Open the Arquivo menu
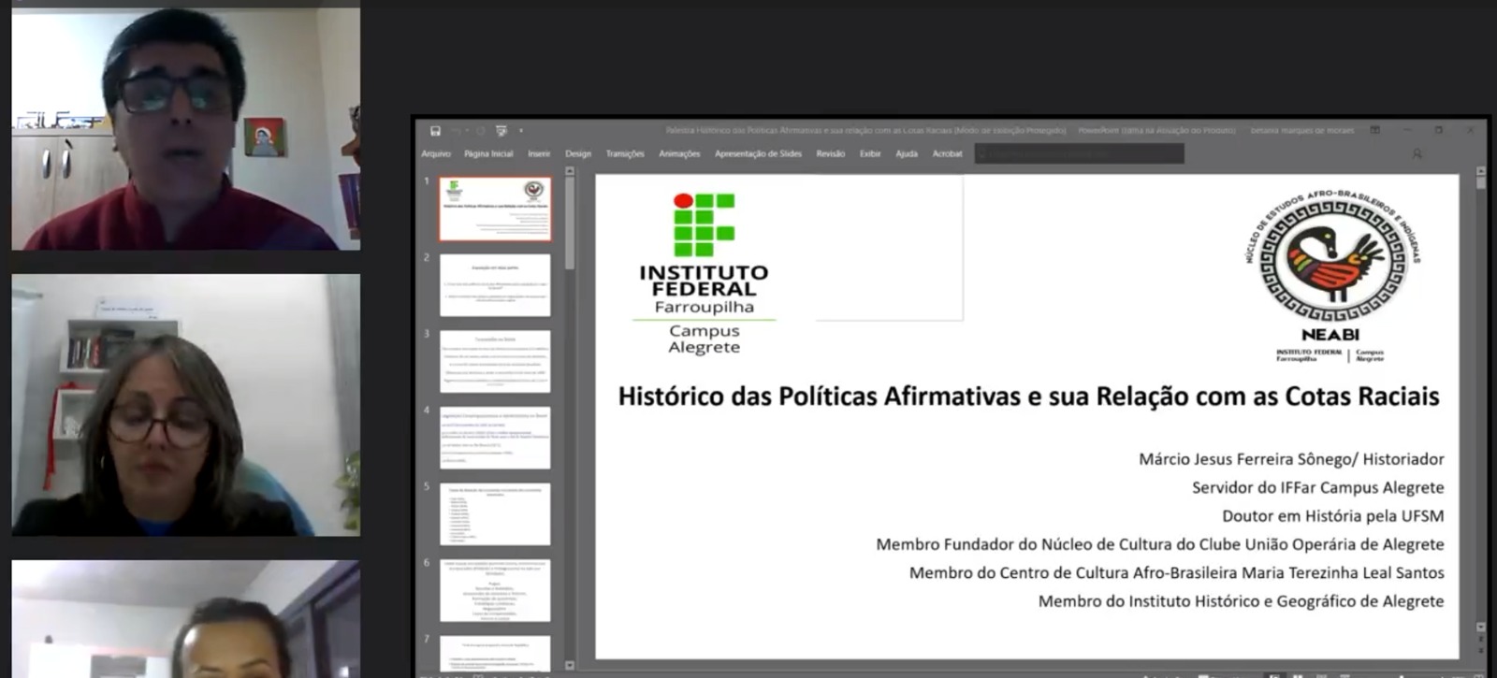This screenshot has height=678, width=1497. [x=436, y=154]
